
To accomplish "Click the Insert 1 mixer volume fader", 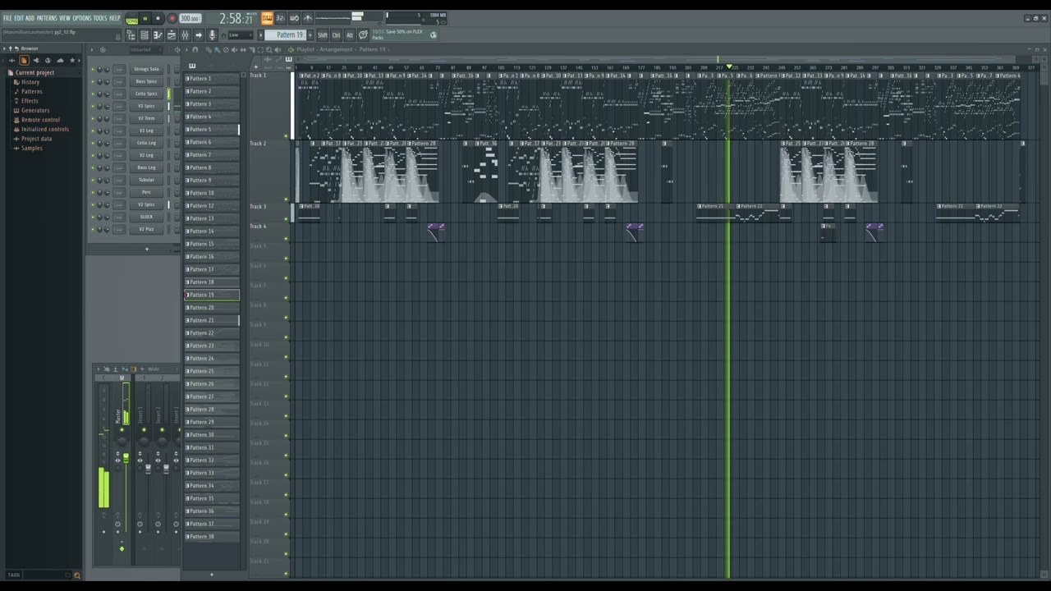I will (148, 469).
